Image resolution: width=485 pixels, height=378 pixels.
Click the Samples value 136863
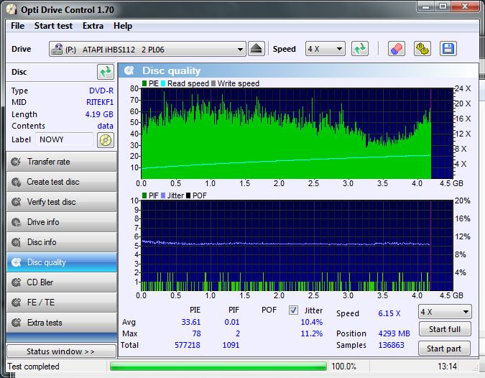coord(391,345)
